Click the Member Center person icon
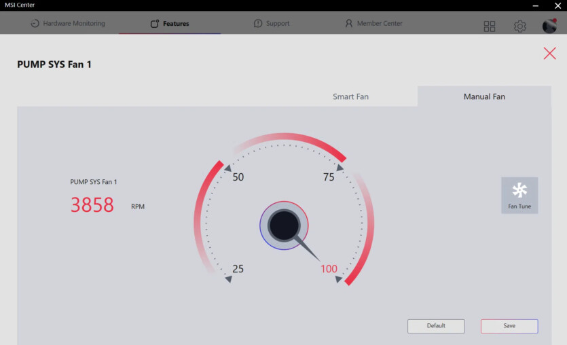This screenshot has height=345, width=567. pos(348,24)
